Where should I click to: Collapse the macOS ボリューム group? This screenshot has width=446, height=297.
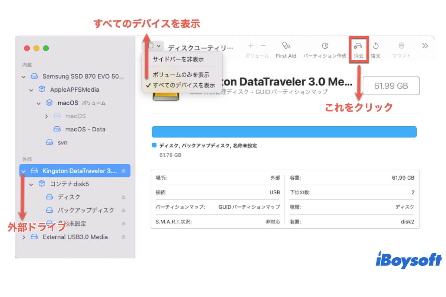(38, 103)
